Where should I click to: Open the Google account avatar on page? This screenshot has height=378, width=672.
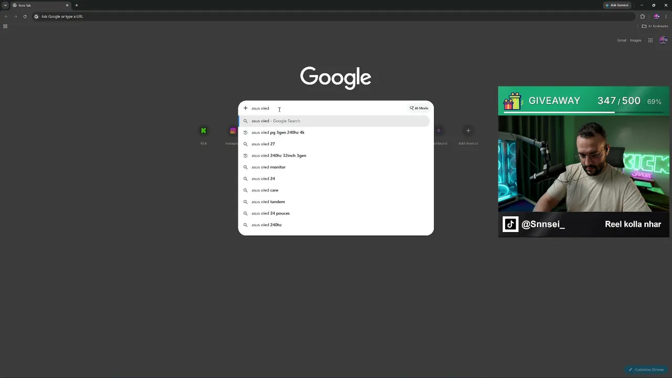[663, 40]
